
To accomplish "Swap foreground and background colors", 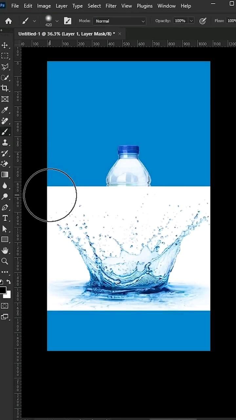I will point(9,282).
